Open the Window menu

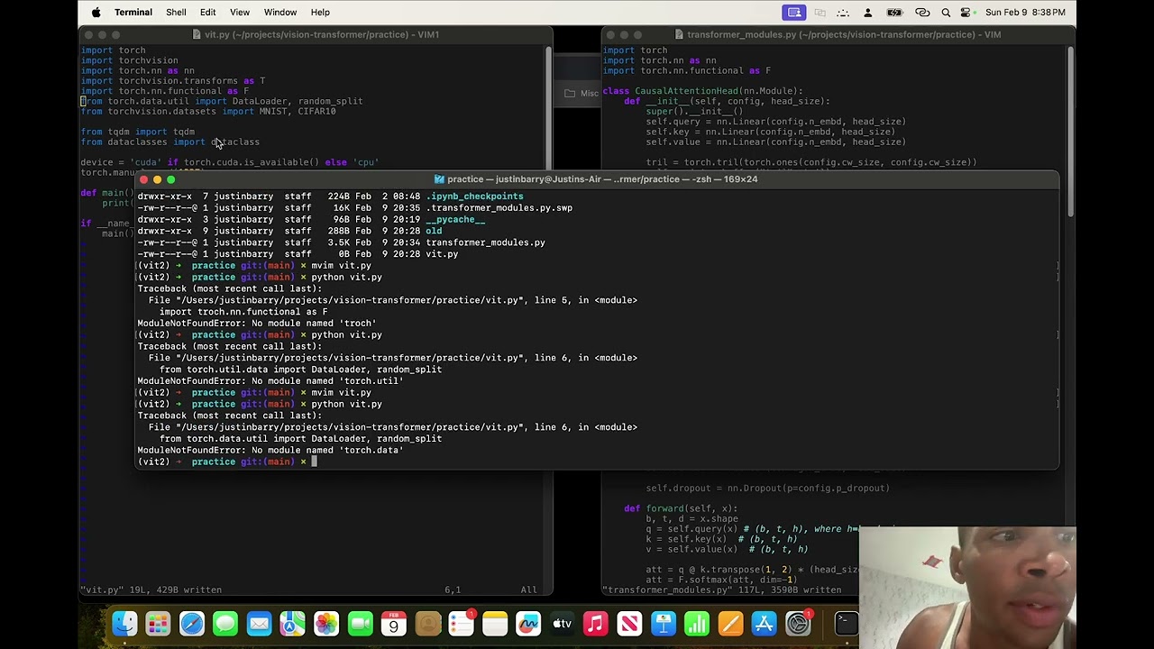click(280, 13)
